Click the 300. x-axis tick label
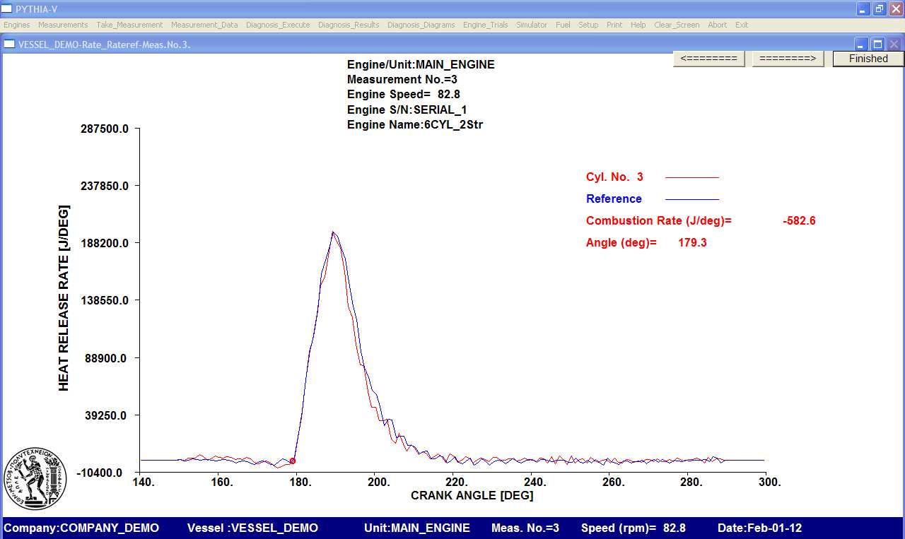Image resolution: width=905 pixels, height=539 pixels. coord(770,482)
